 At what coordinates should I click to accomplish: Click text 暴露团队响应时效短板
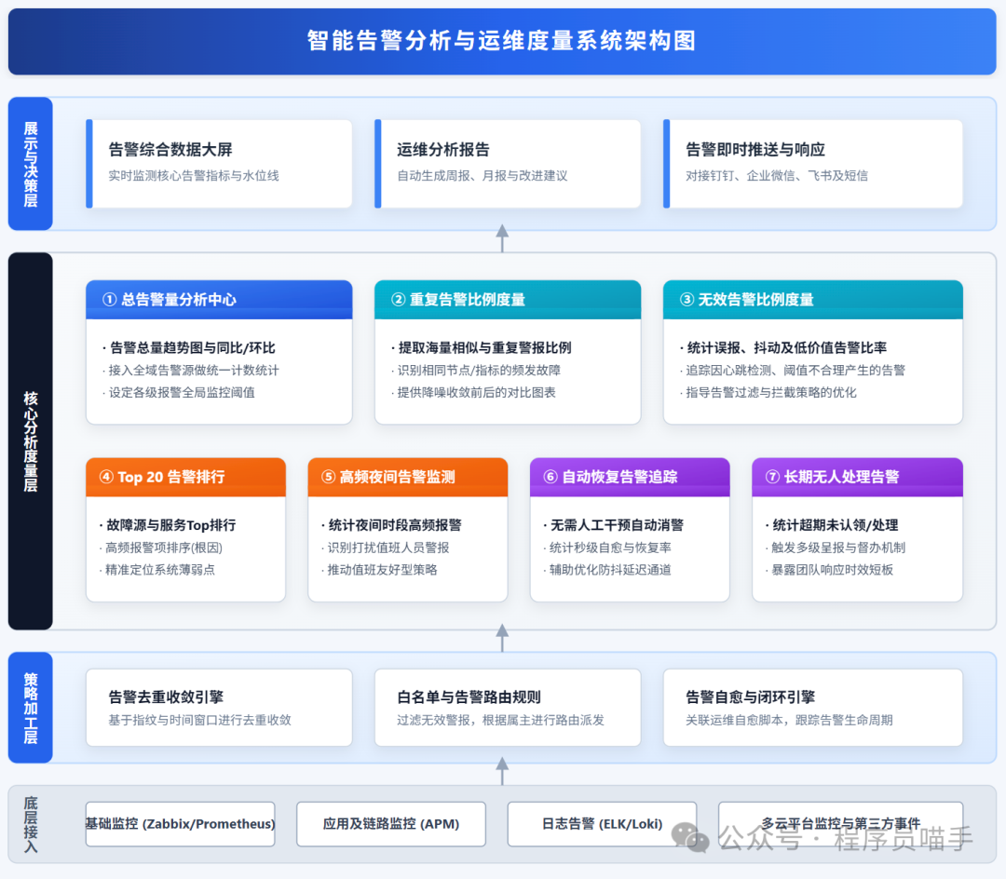832,569
